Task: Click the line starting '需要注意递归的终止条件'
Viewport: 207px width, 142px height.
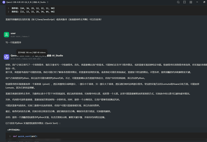Action: (x=98, y=94)
